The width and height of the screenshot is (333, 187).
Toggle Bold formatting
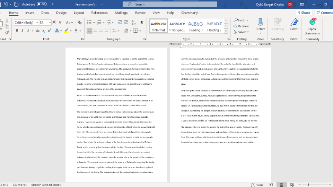click(17, 31)
